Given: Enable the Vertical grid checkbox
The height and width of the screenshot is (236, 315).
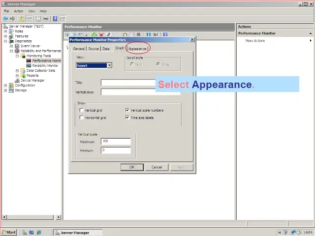Looking at the screenshot, I should [81, 110].
